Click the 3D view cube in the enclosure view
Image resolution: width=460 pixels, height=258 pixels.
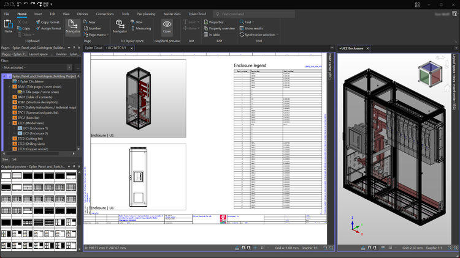coord(430,74)
